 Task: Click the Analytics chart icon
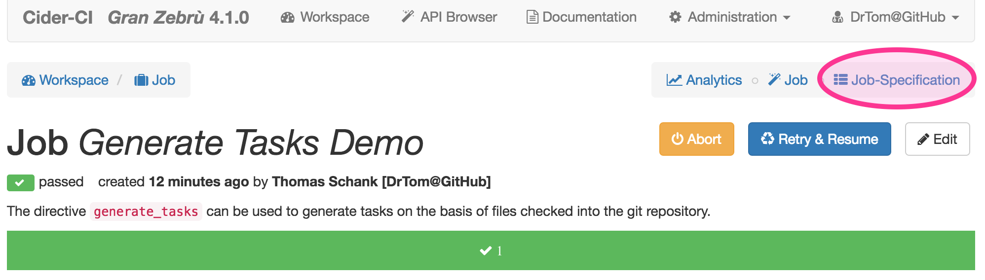tap(674, 80)
